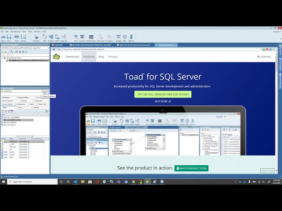The width and height of the screenshot is (282, 211).
Task: Open File Explorer from the taskbar
Action: point(83,182)
